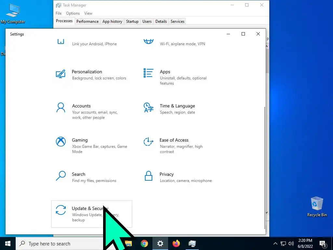Open the Apps settings list icon
333x250 pixels.
(x=148, y=73)
